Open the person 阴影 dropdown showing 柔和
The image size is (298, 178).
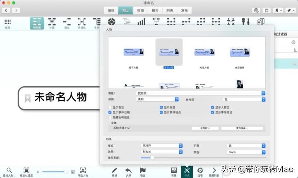157,99
